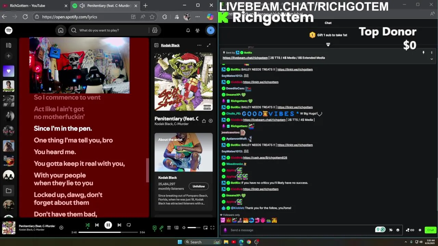Reload the Spotify page

25,17
